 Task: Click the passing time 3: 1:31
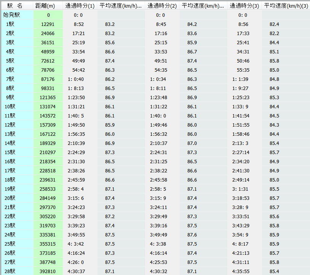click(x=240, y=189)
